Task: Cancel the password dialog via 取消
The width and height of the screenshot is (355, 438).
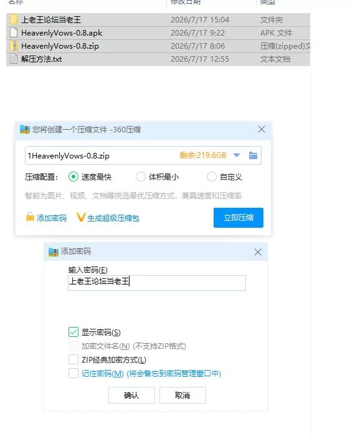Action: [182, 395]
